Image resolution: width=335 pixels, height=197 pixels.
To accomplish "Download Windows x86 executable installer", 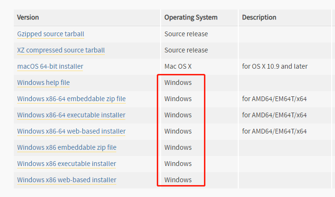I will (67, 164).
